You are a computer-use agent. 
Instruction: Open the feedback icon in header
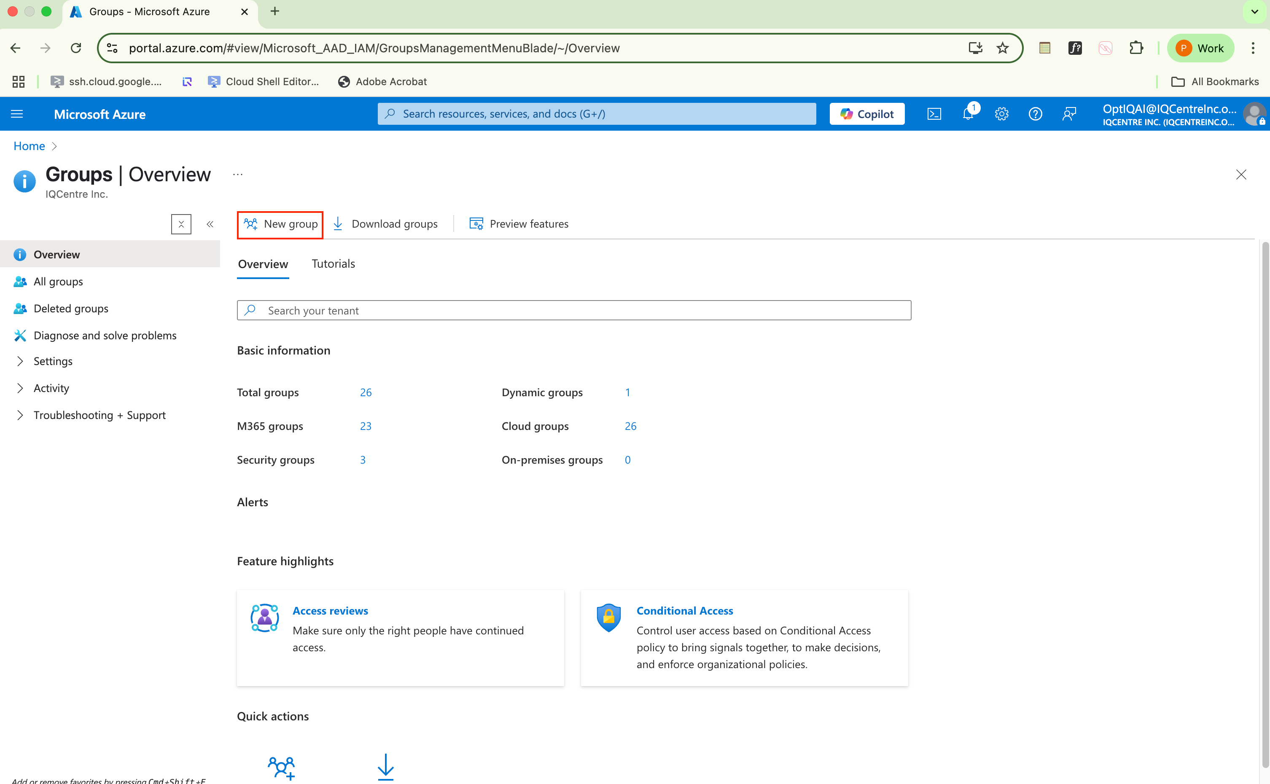coord(1069,113)
